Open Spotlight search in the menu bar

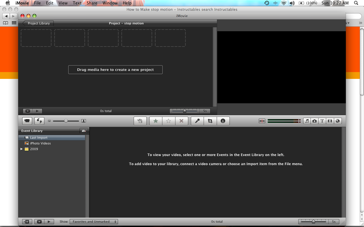pos(356,3)
